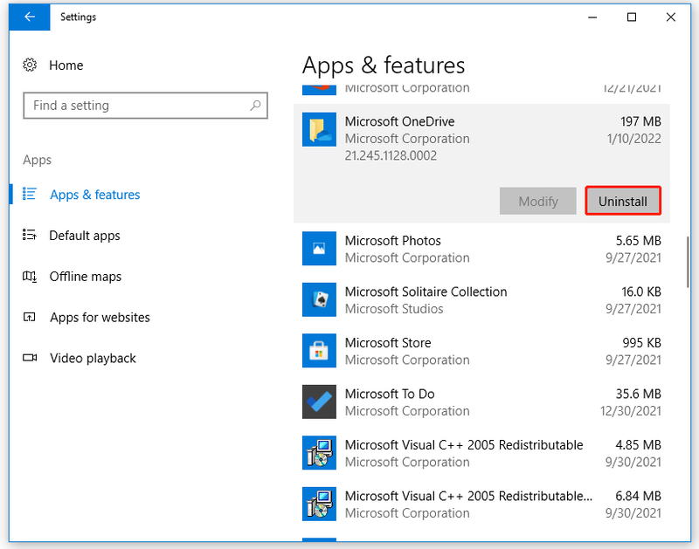Click the Microsoft OneDrive app icon
The width and height of the screenshot is (699, 549).
[319, 129]
